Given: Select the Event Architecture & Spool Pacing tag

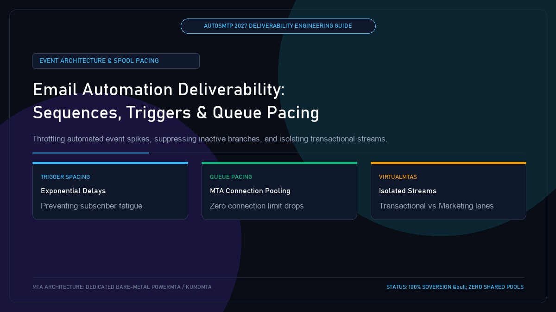Looking at the screenshot, I should coord(116,61).
